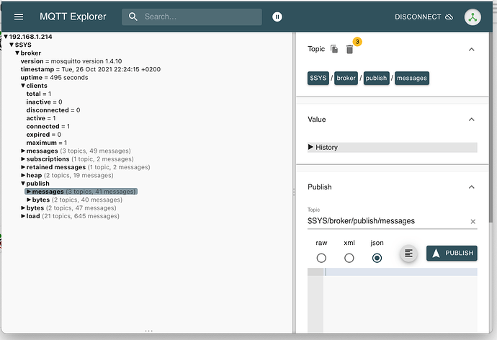The width and height of the screenshot is (497, 340).
Task: Open the hamburger menu
Action: [x=19, y=17]
